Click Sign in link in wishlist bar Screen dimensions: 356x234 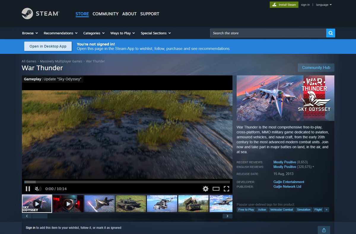click(x=31, y=228)
